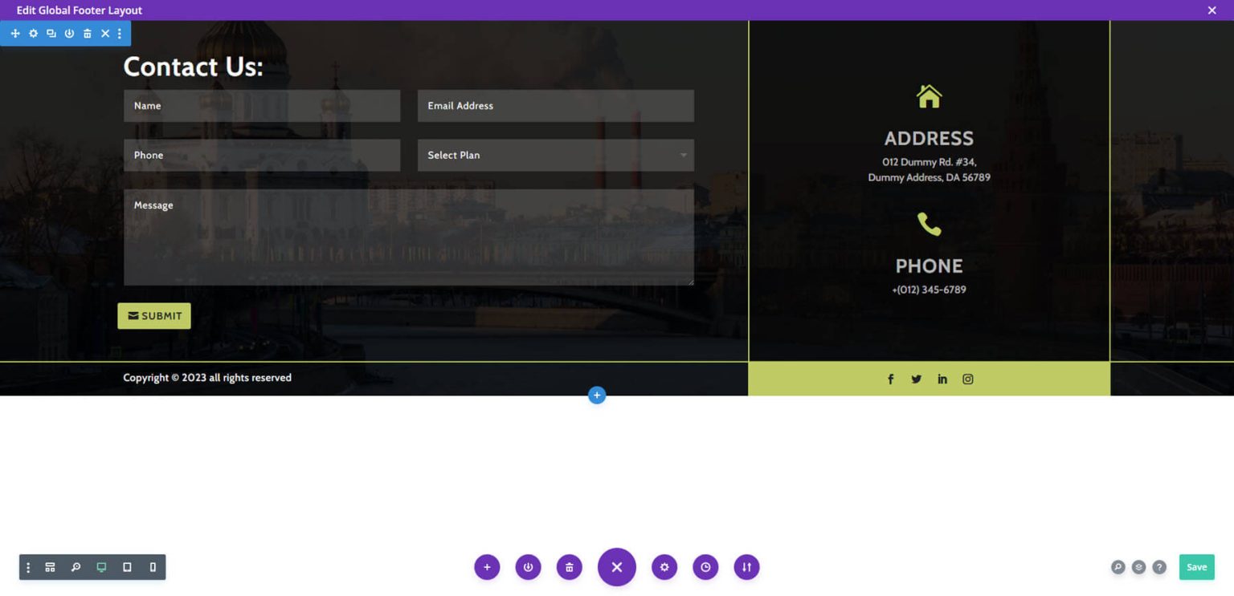Delete the section using the trash icon

[x=87, y=34]
